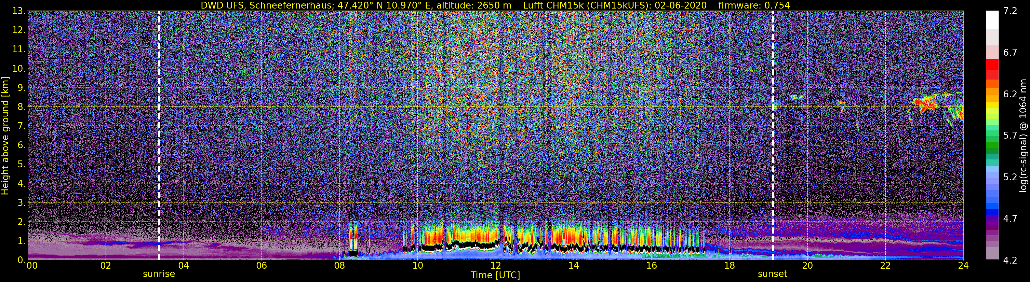Click the height axis tick '3.'
The image size is (1030, 282).
(x=21, y=203)
